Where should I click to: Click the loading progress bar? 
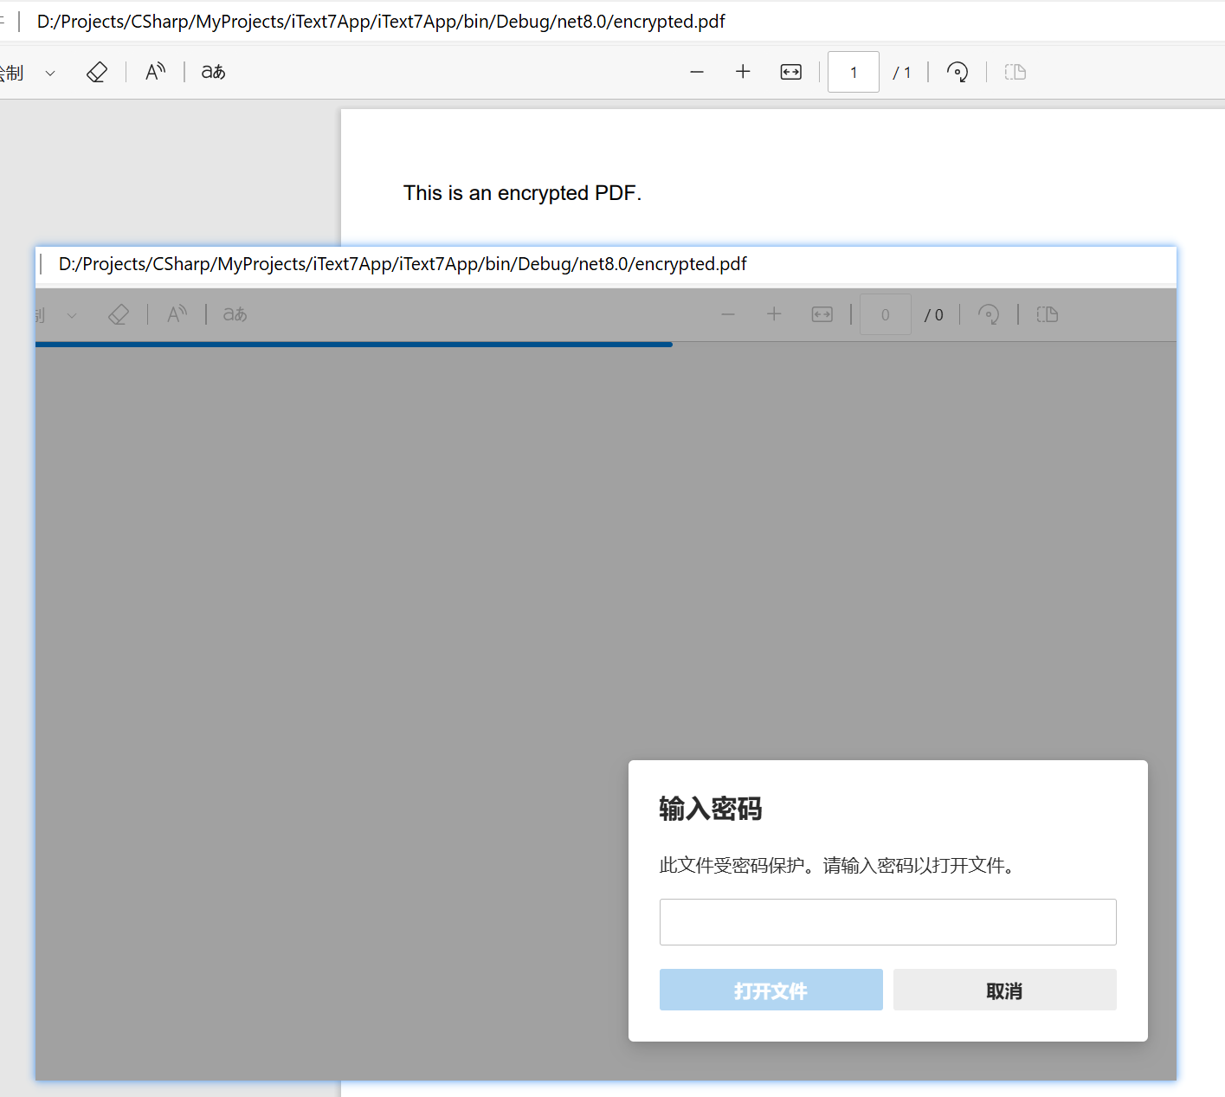tap(353, 344)
